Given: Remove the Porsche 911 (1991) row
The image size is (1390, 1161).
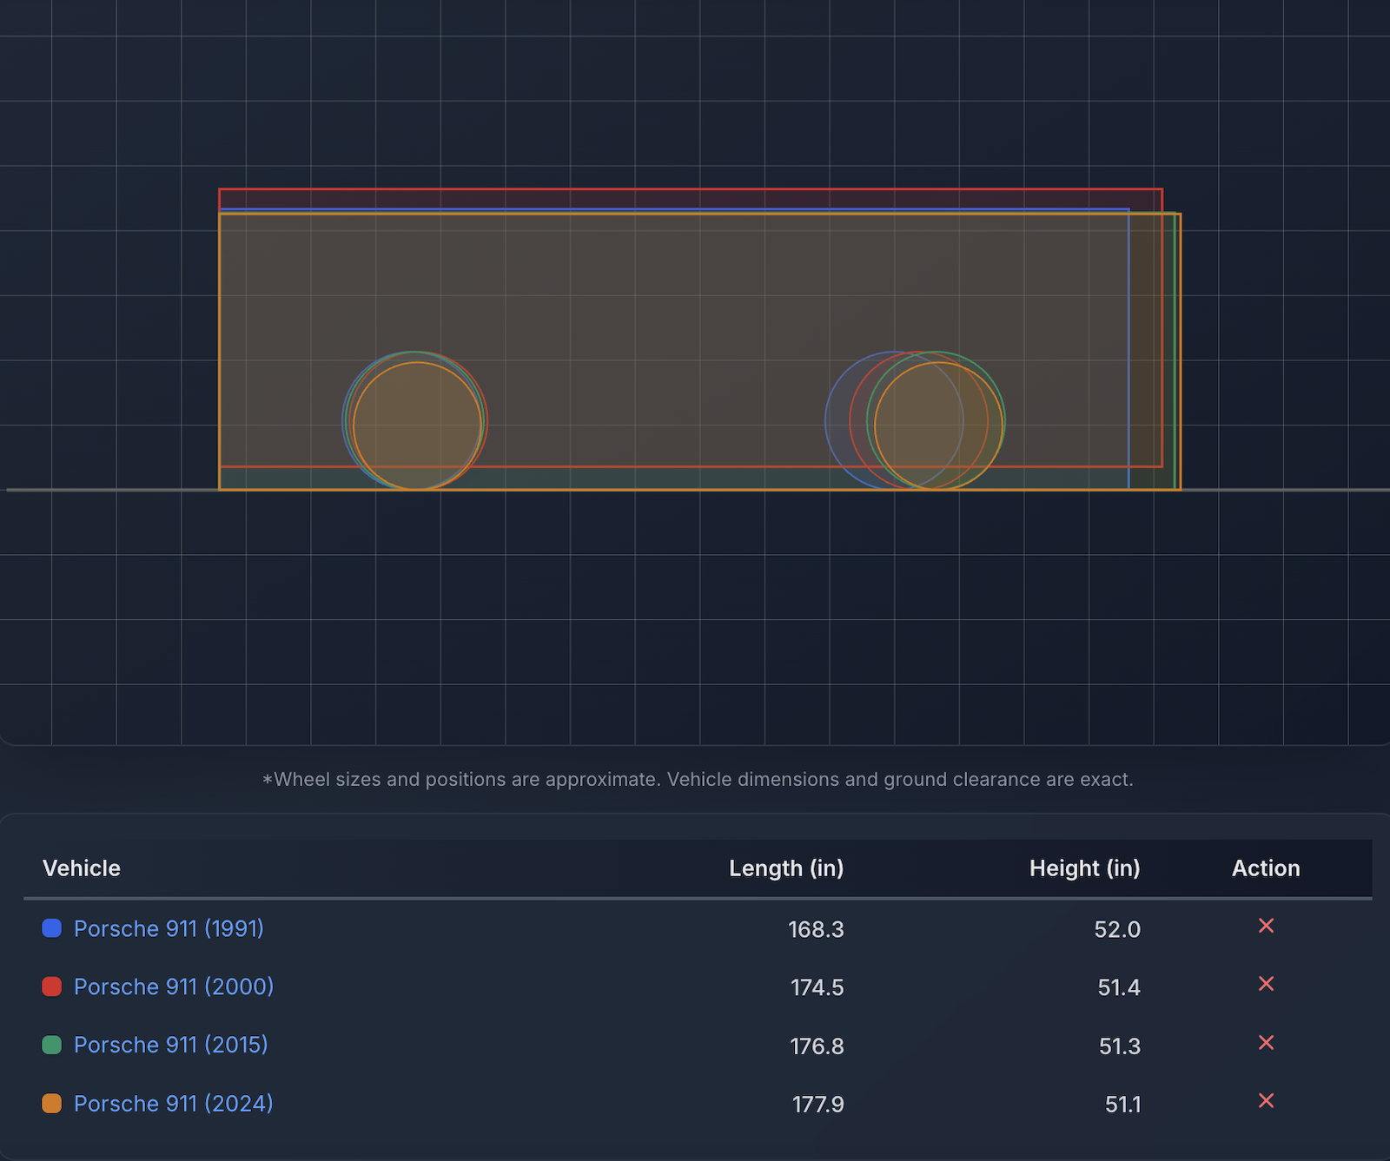Looking at the screenshot, I should pyautogui.click(x=1266, y=927).
